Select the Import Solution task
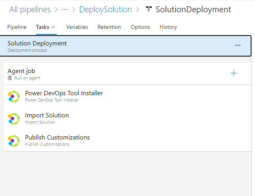255x196 pixels. point(127,119)
